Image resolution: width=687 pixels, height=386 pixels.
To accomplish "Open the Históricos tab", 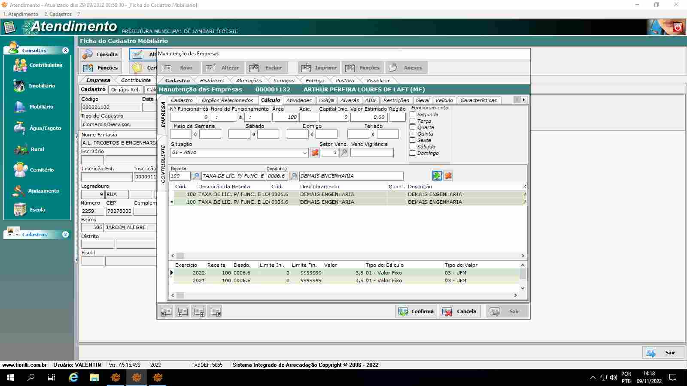I will point(212,81).
